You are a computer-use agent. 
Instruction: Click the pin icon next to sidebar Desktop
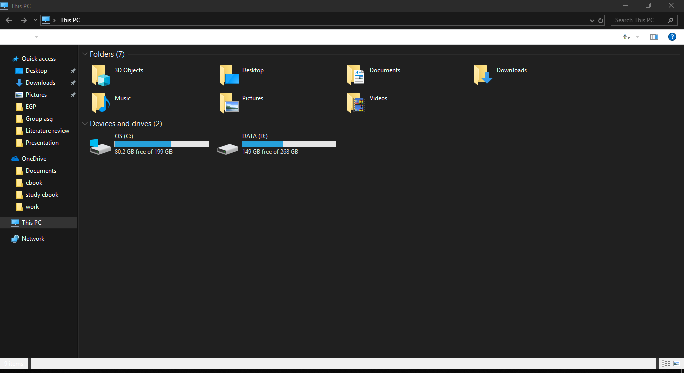click(x=73, y=71)
